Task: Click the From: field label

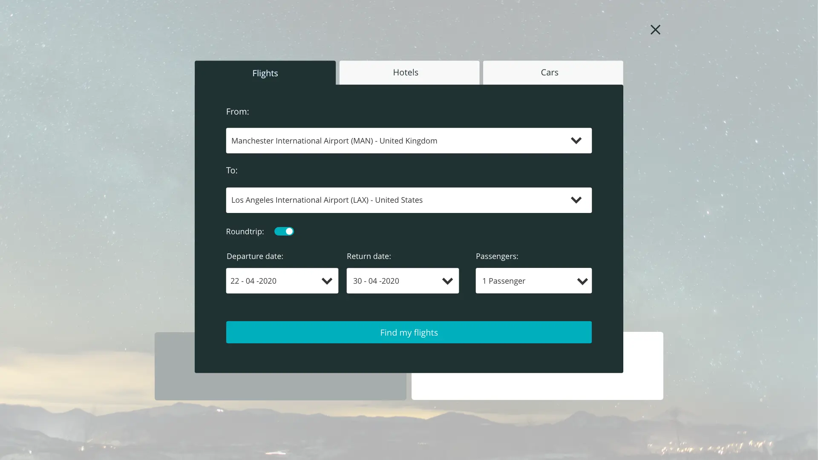Action: [237, 112]
